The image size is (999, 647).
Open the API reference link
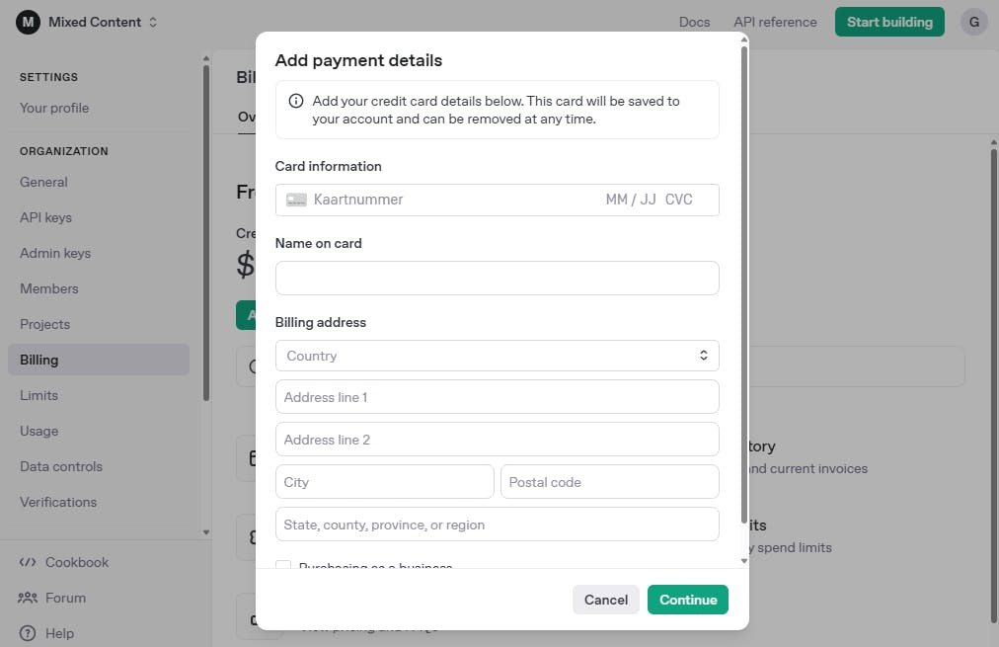pos(775,22)
